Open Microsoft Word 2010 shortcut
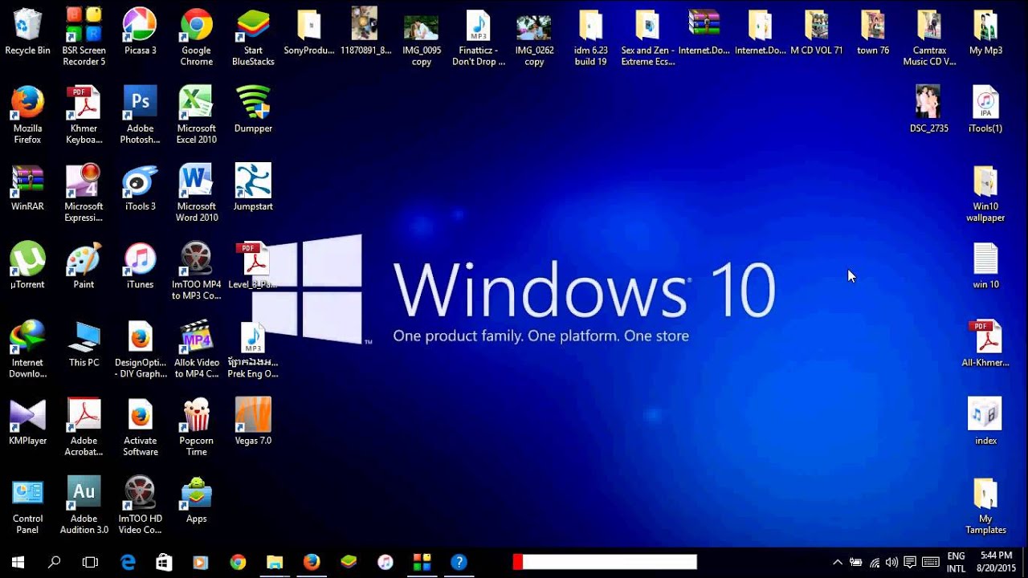 pyautogui.click(x=196, y=192)
